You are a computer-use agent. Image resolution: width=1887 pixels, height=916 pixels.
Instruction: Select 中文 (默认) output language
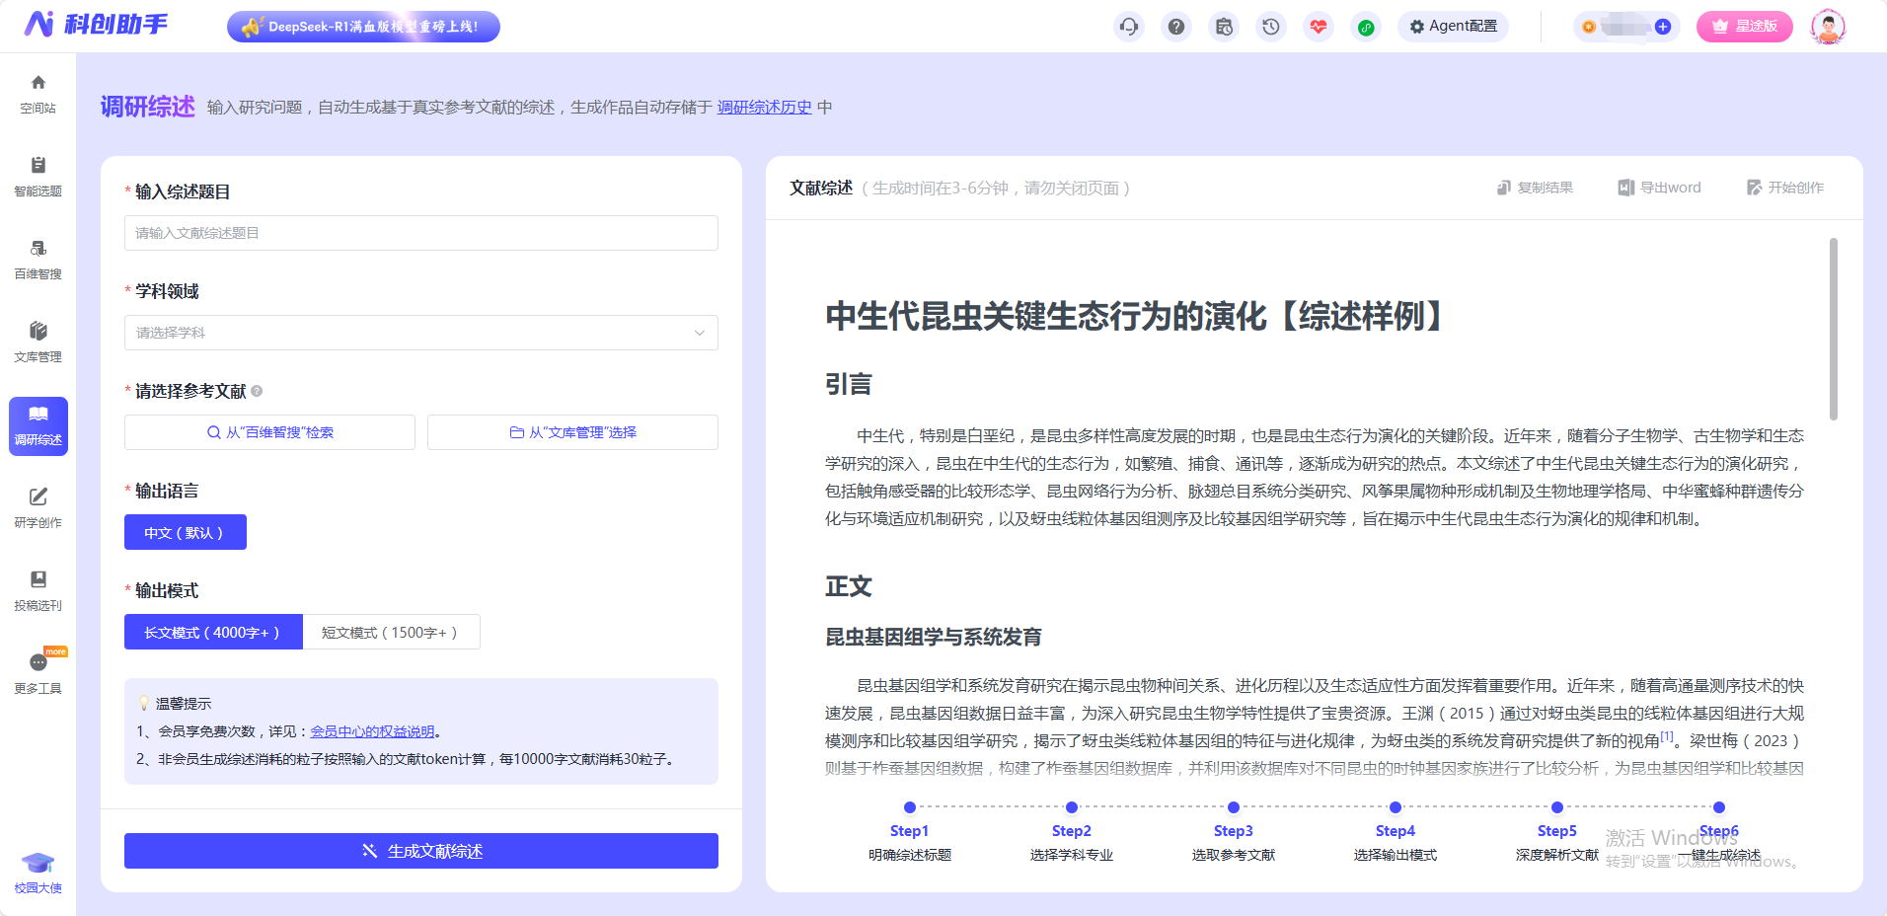coord(186,532)
